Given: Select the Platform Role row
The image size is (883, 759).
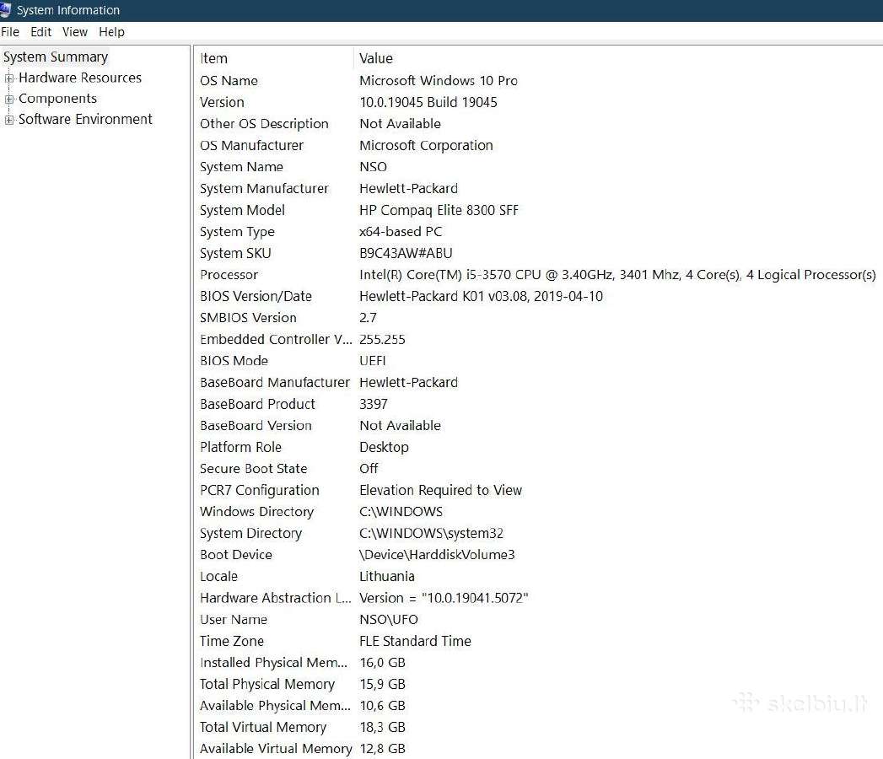Looking at the screenshot, I should pos(240,447).
